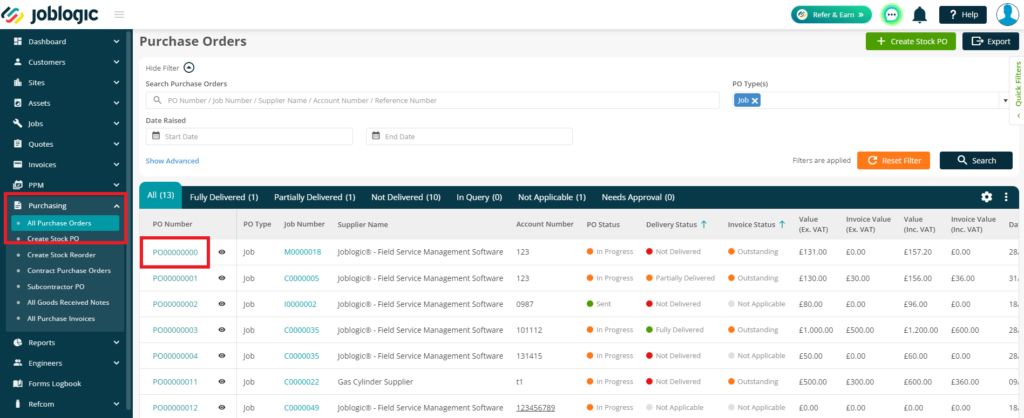This screenshot has width=1024, height=418.
Task: Preview PO00000004 with eye icon
Action: coord(222,356)
